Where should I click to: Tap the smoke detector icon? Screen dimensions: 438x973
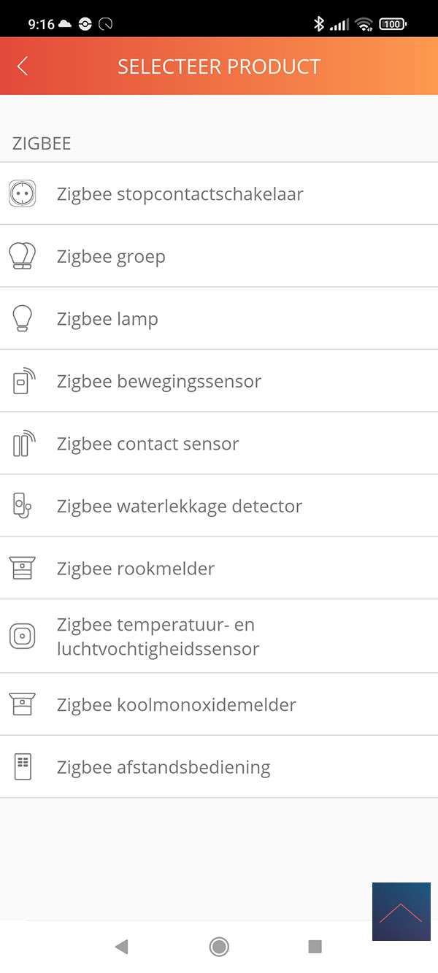coord(23,568)
